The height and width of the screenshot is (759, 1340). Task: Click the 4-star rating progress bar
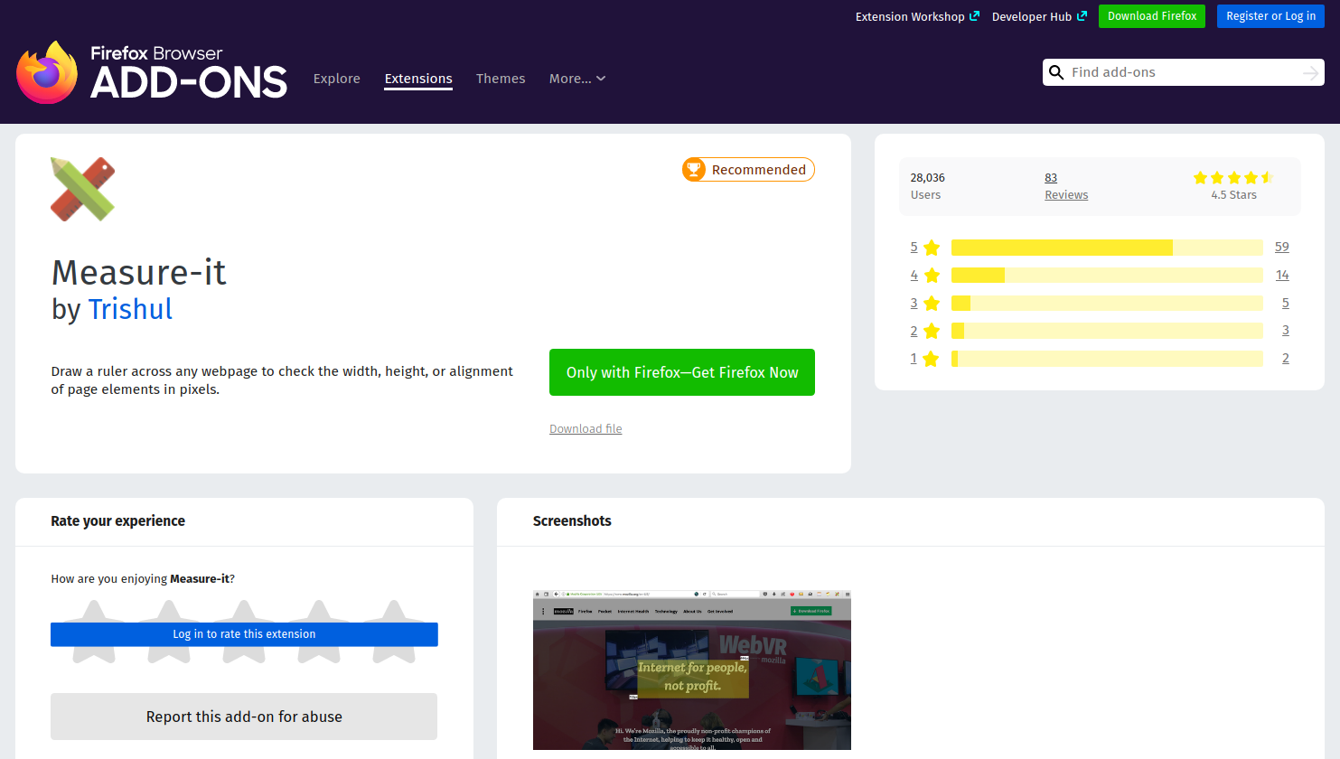(1106, 276)
